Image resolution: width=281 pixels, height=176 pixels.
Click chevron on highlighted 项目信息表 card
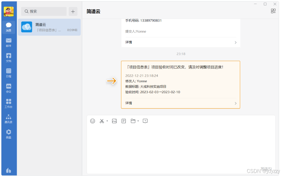click(236, 103)
